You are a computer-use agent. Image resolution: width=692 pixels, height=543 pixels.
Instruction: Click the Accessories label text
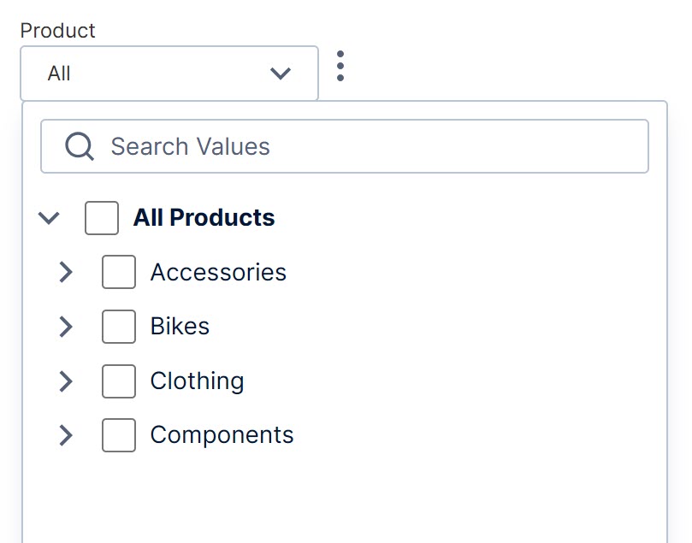pos(218,273)
